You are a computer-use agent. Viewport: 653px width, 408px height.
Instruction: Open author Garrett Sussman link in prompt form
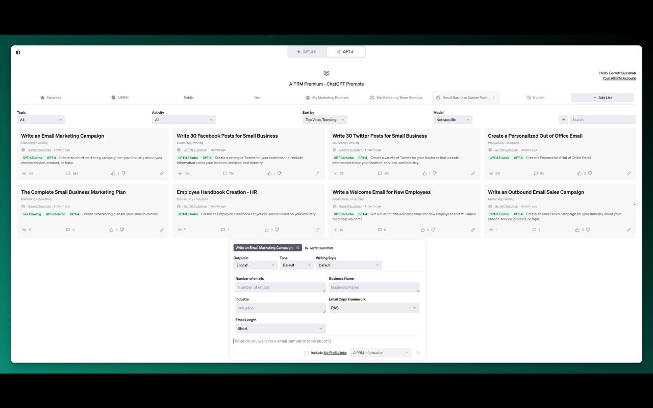point(321,248)
